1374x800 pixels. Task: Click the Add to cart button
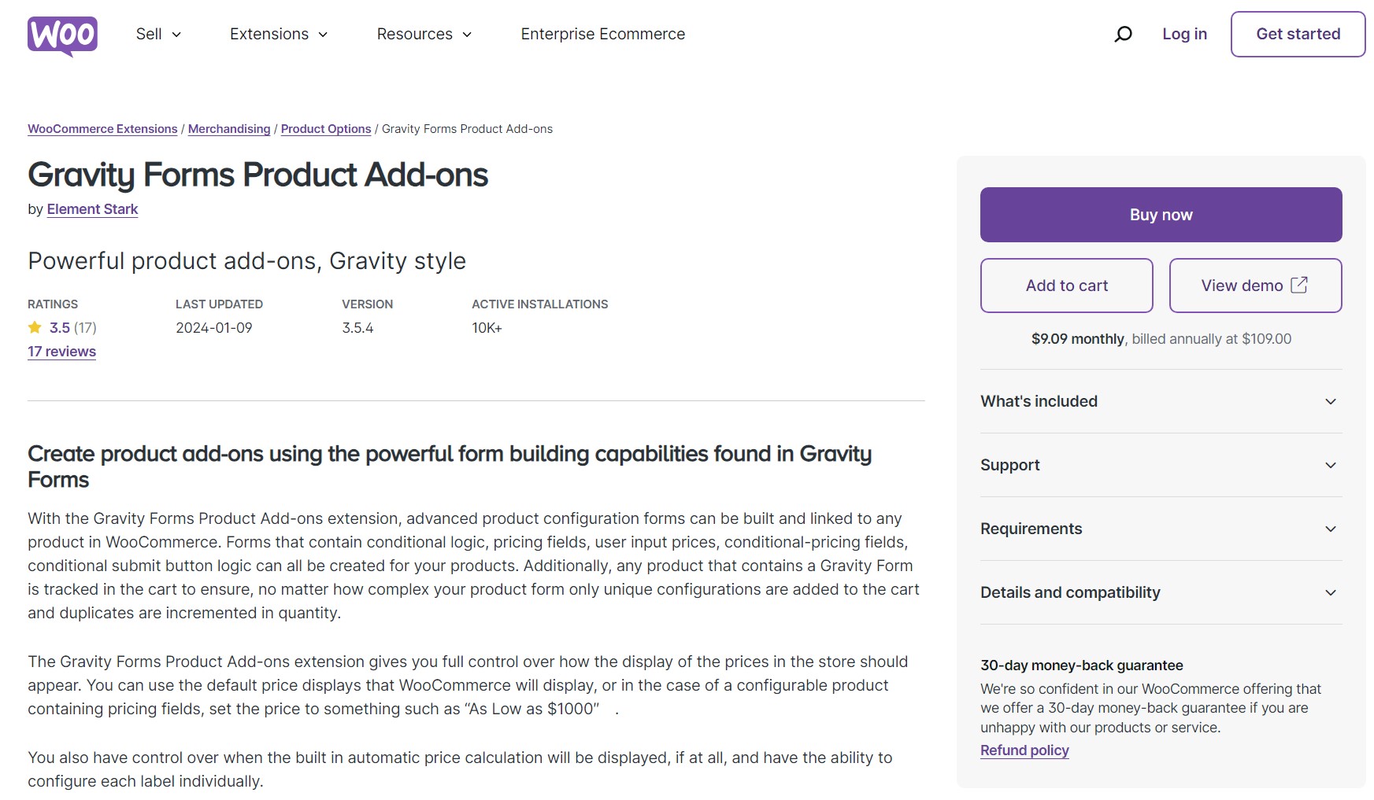coord(1066,286)
